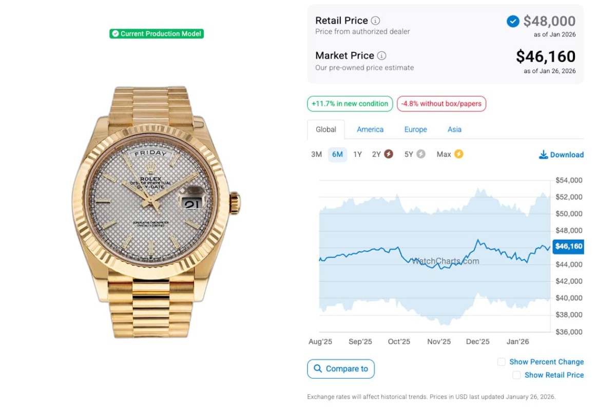Switch to the Europe tab
This screenshot has width=616, height=407.
point(415,129)
